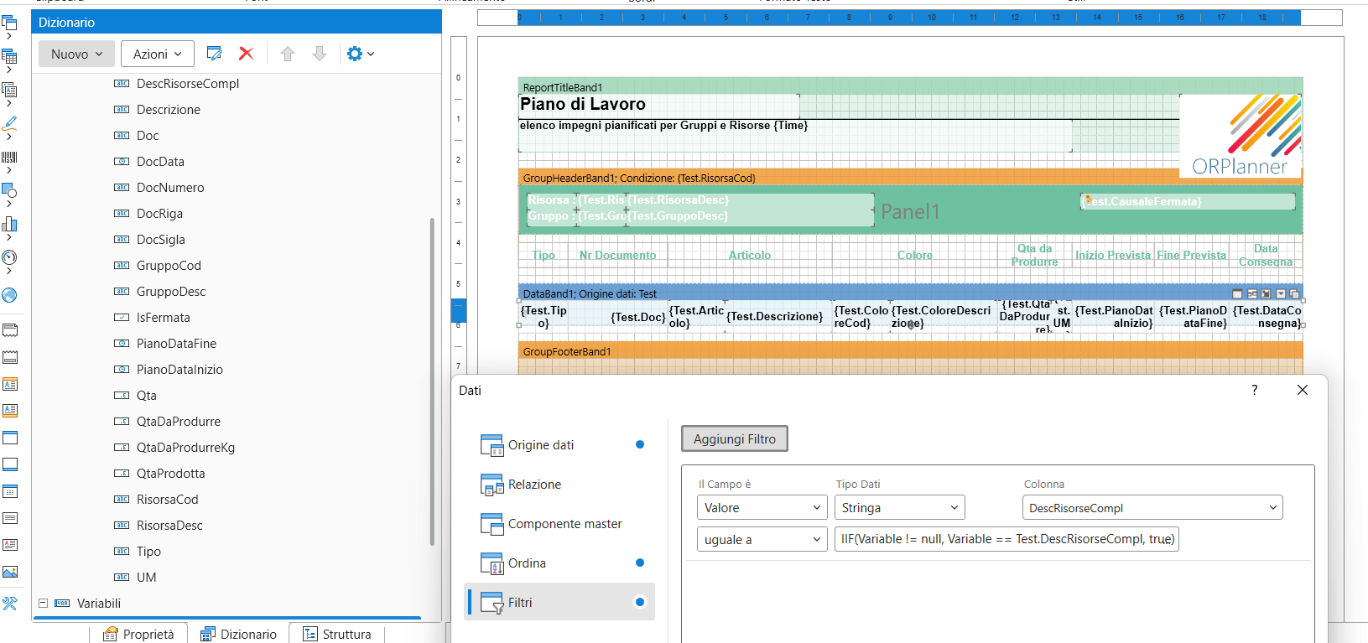Open the Ordina section in Dati dialog

point(527,563)
